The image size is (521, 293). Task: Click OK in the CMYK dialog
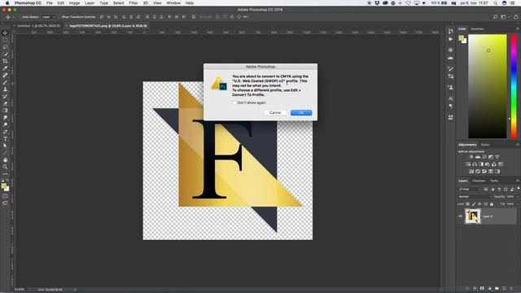(x=301, y=112)
